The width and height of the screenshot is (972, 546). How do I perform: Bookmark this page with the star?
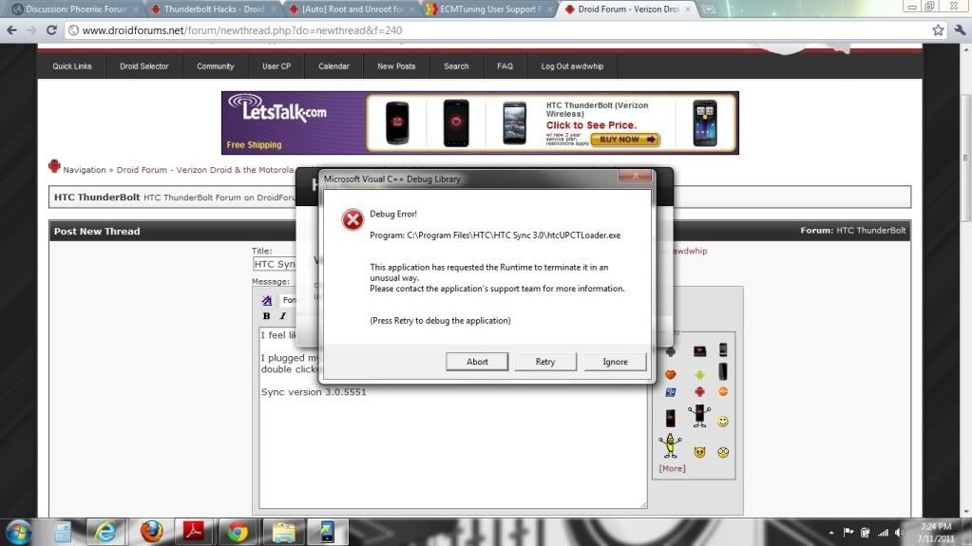tap(938, 29)
